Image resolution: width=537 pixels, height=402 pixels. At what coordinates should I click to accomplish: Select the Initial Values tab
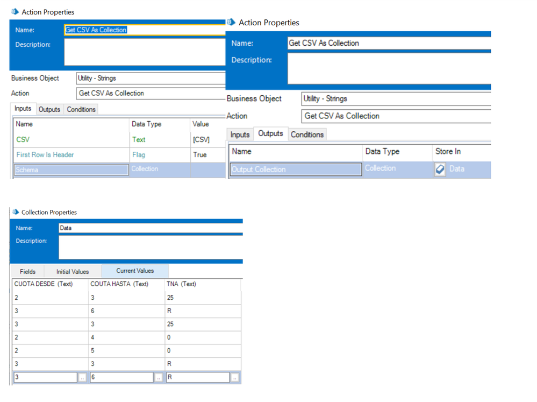point(73,271)
